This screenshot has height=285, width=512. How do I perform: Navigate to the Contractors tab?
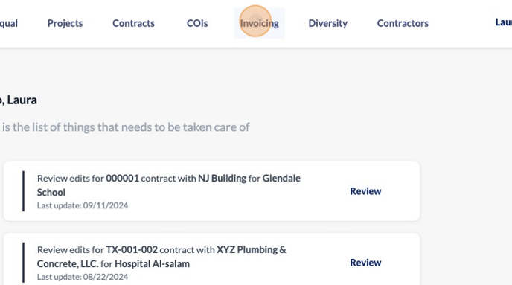(403, 23)
